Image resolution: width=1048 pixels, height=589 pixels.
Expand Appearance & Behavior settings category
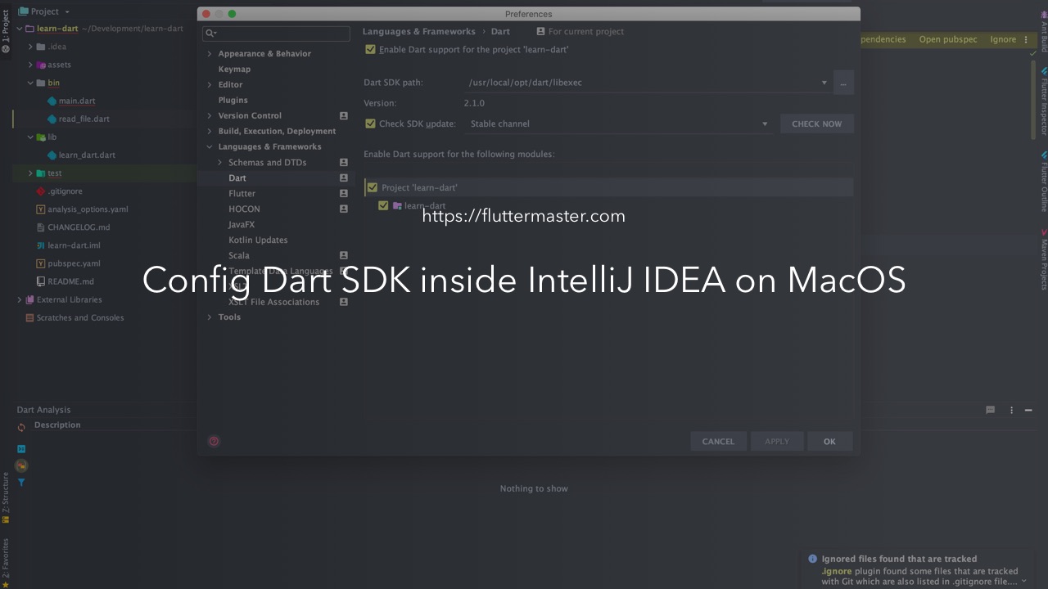210,54
